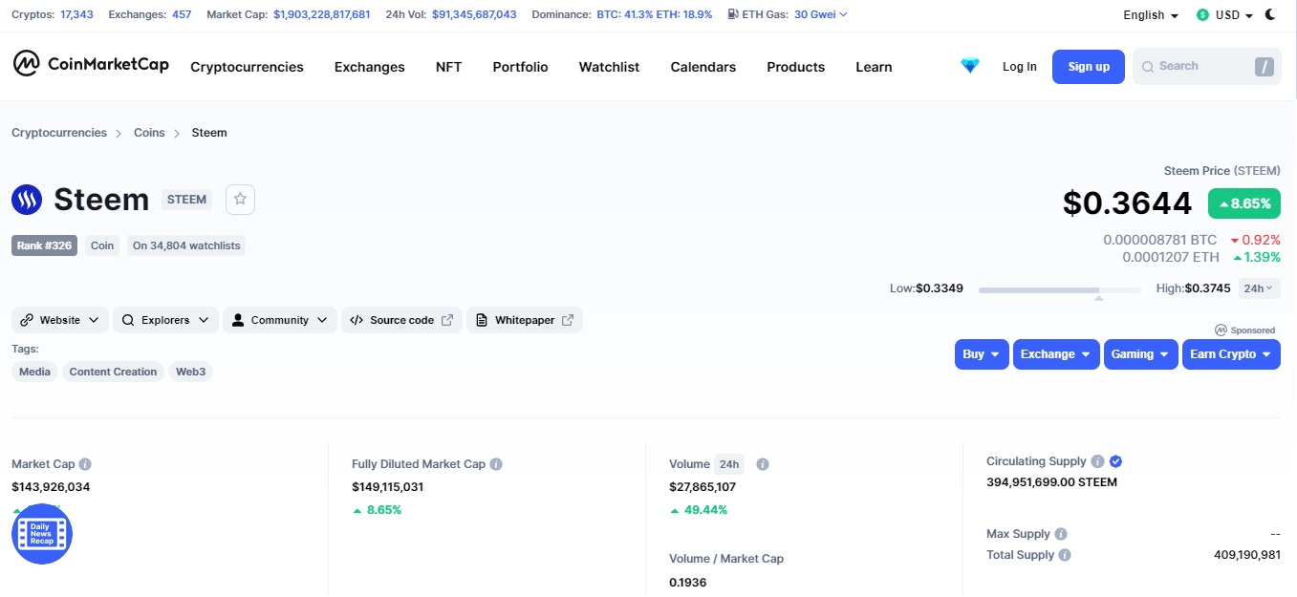Add Steem to watchlist with star icon
Viewport: 1297px width, 597px height.
(240, 200)
